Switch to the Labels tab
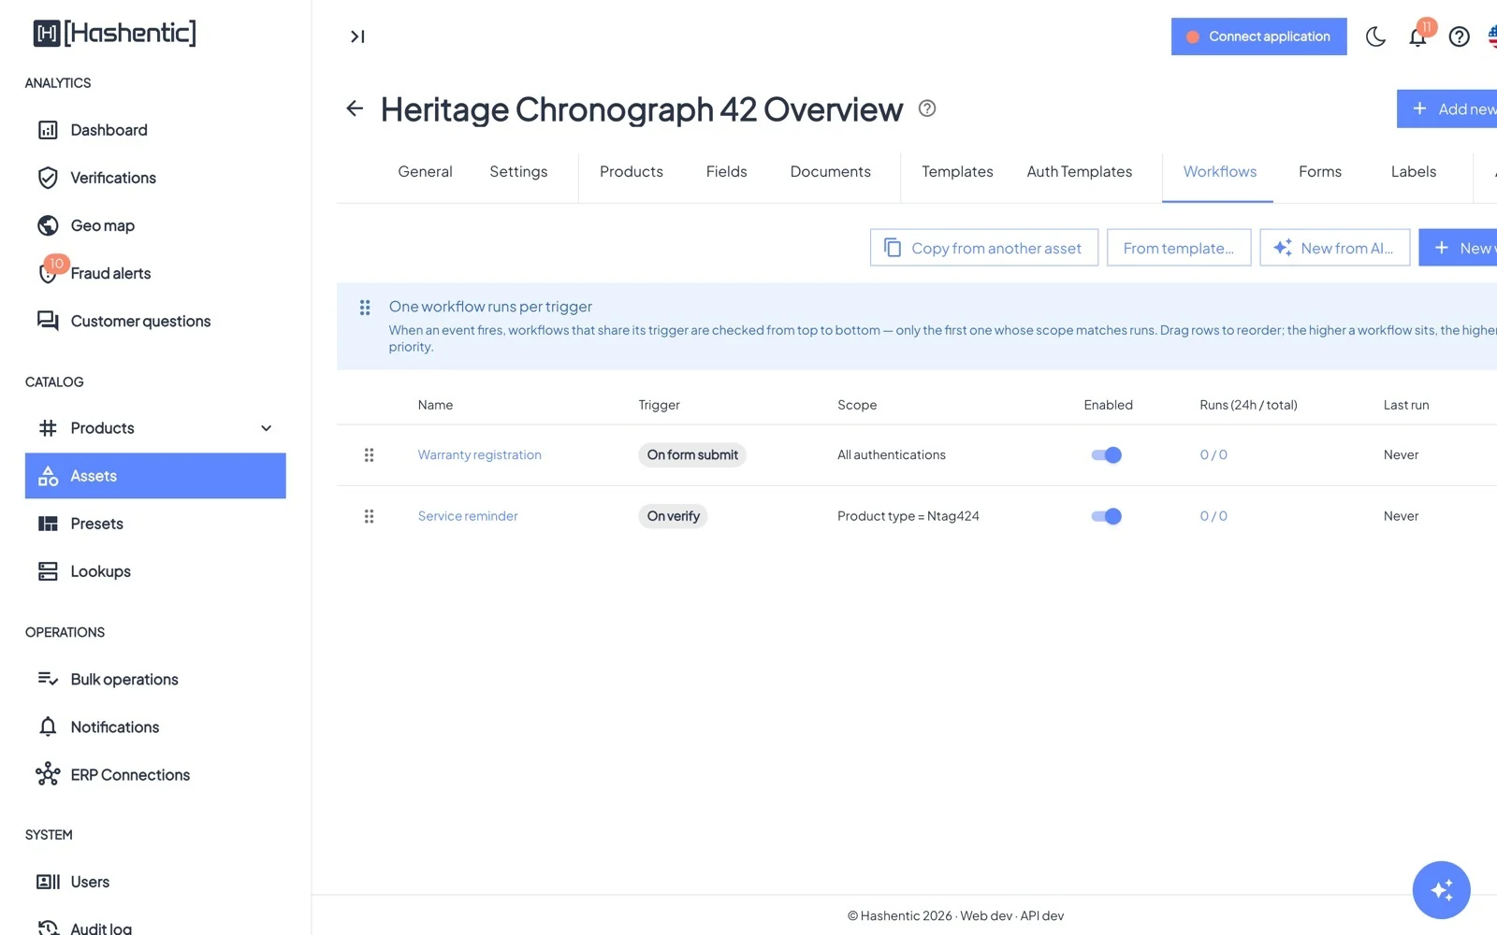The height and width of the screenshot is (935, 1497). 1413,172
